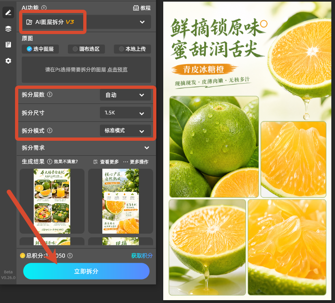The width and height of the screenshot is (335, 303).
Task: Open the 拆分尺寸 1.5K dropdown
Action: coord(125,113)
